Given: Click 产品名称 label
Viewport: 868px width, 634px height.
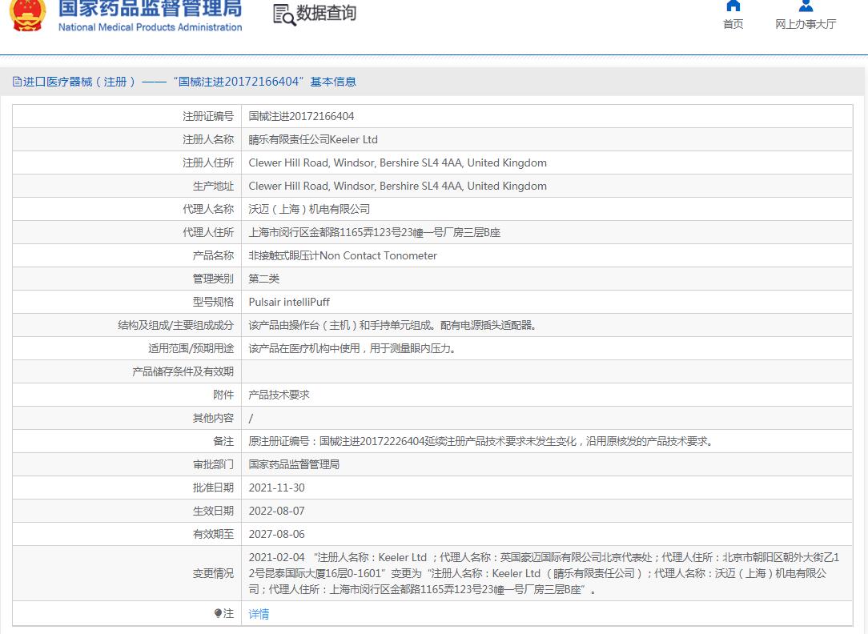Looking at the screenshot, I should (213, 255).
